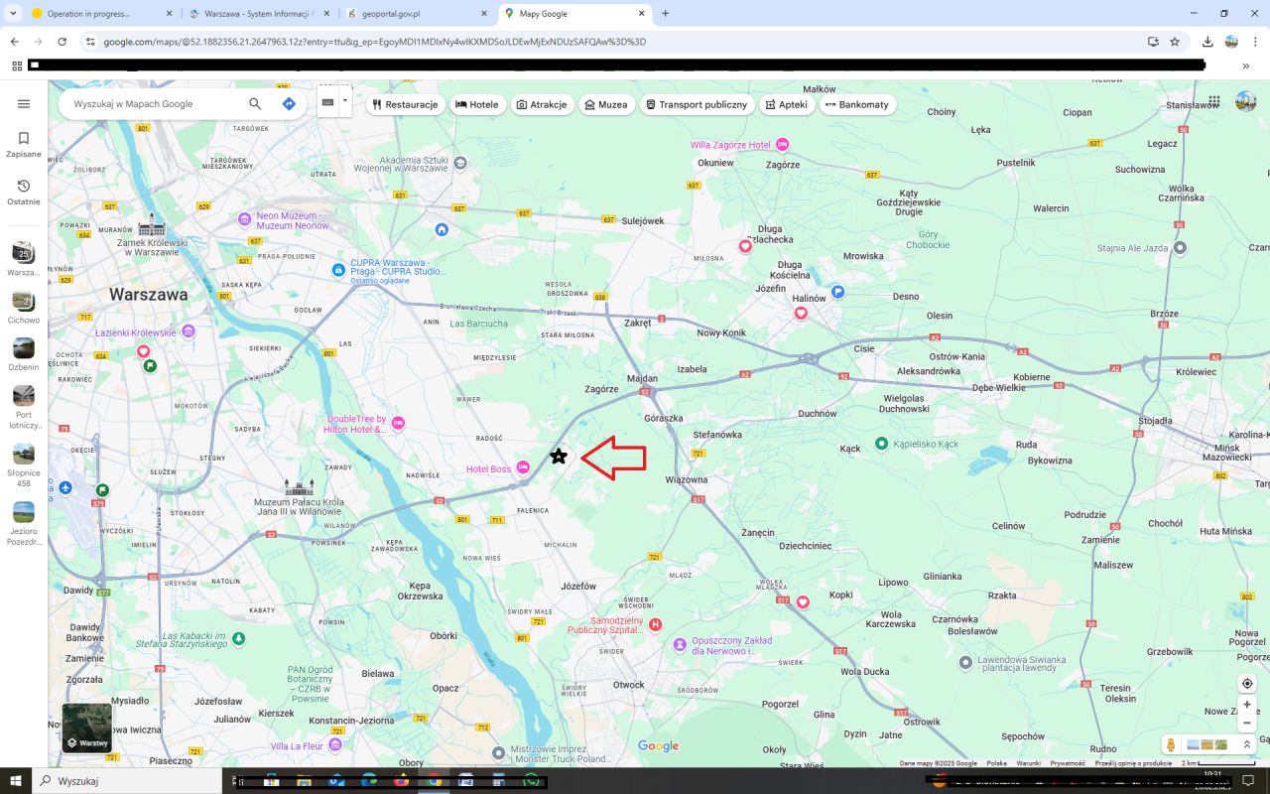Filter map by Bankomaty
The width and height of the screenshot is (1270, 794).
857,104
